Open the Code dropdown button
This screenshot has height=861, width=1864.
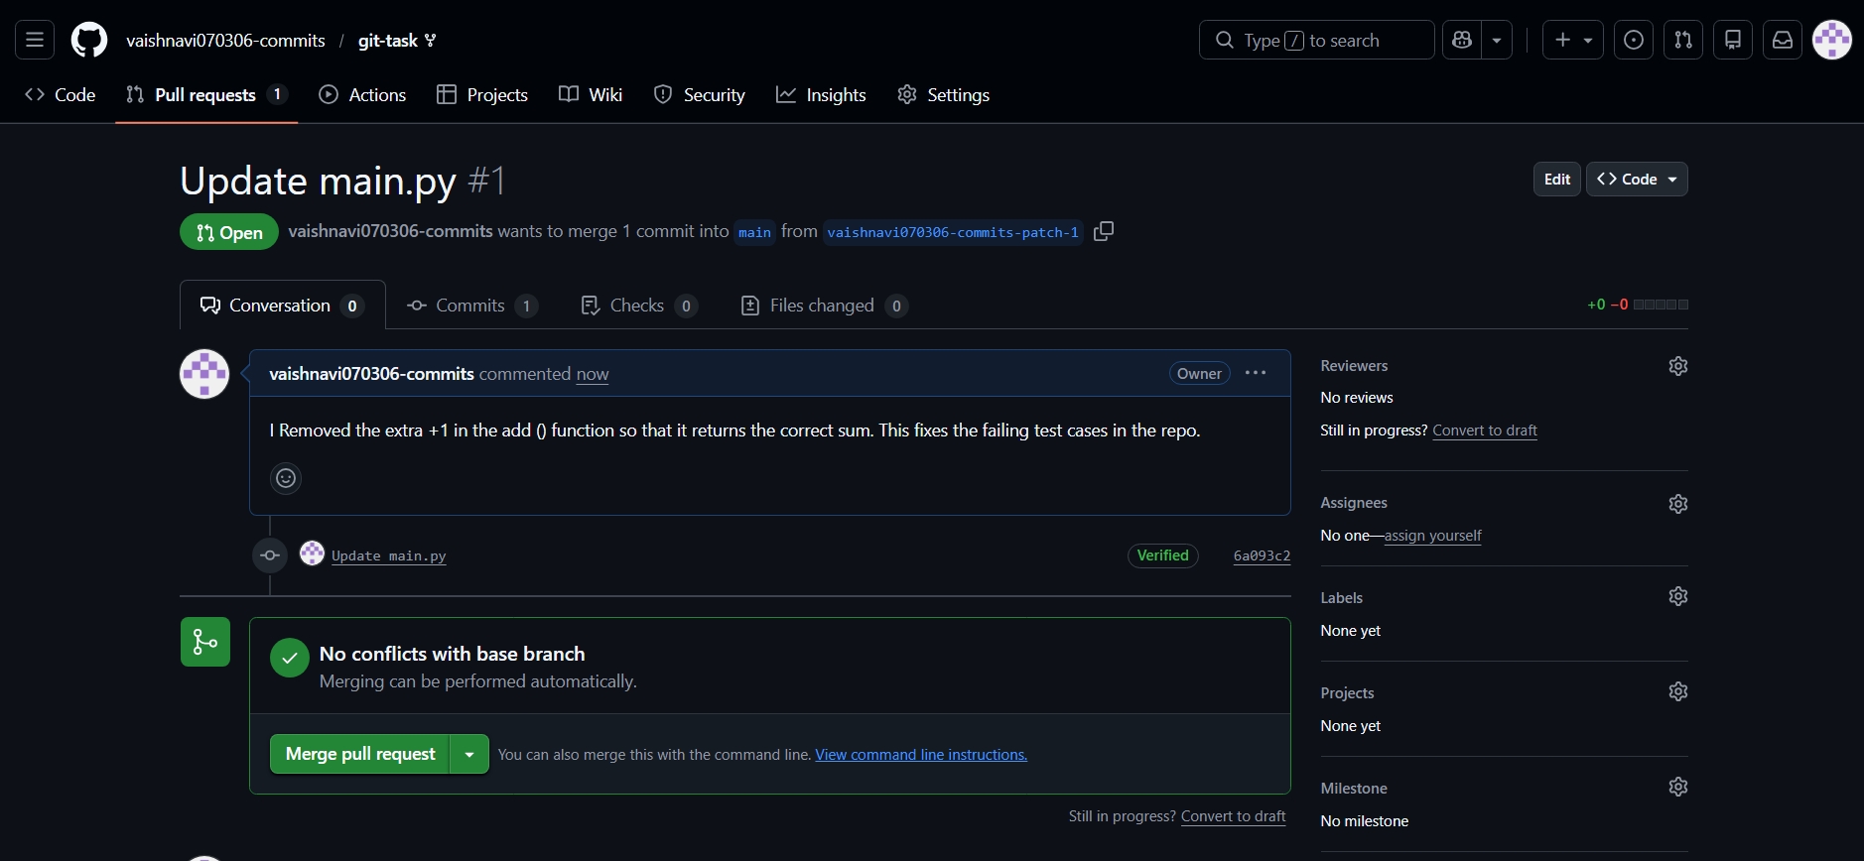pyautogui.click(x=1637, y=180)
